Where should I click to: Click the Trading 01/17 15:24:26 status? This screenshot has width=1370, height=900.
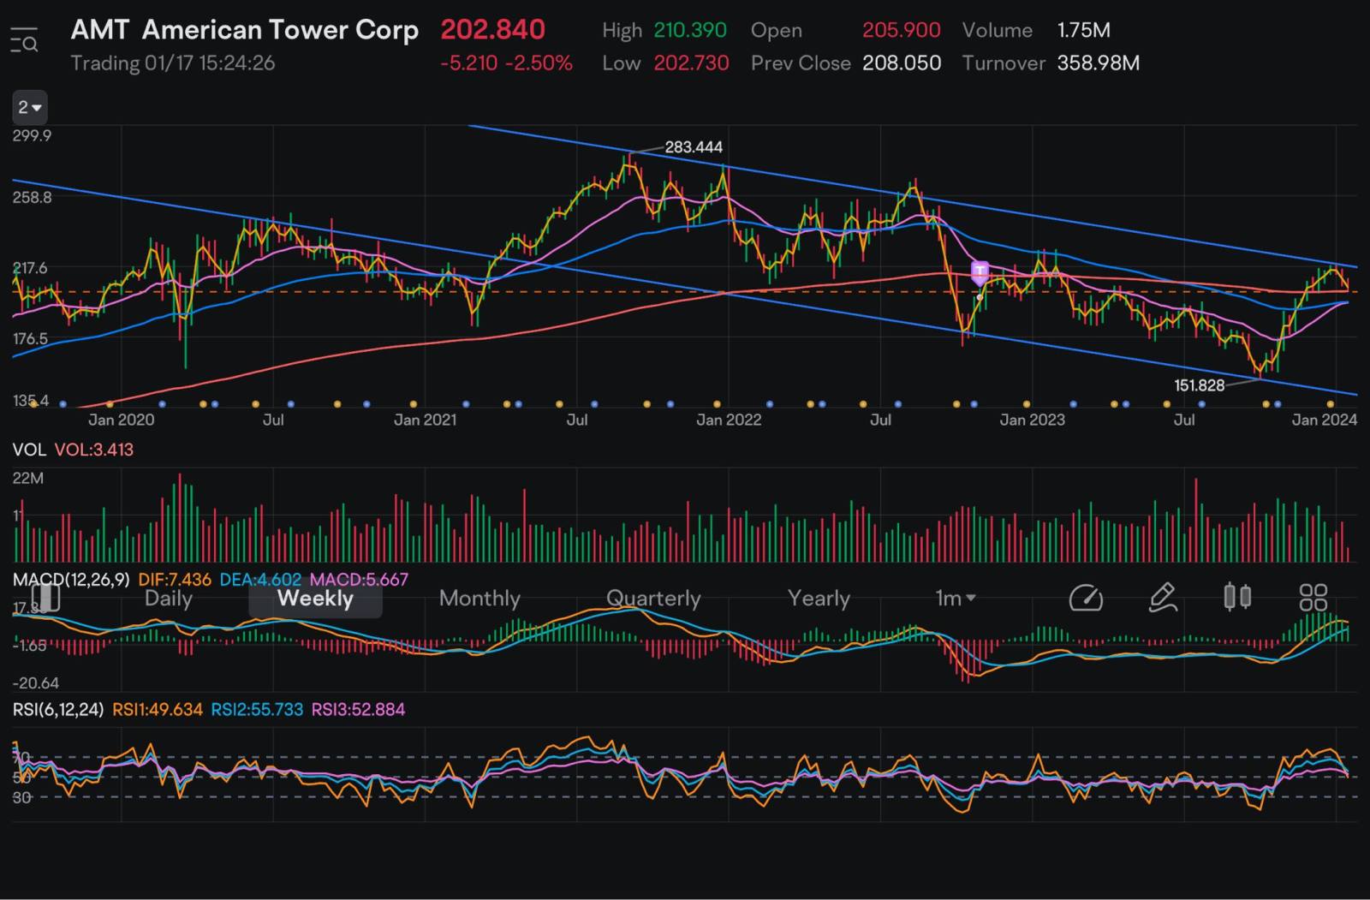[173, 63]
